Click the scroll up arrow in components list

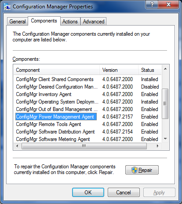coord(165,69)
